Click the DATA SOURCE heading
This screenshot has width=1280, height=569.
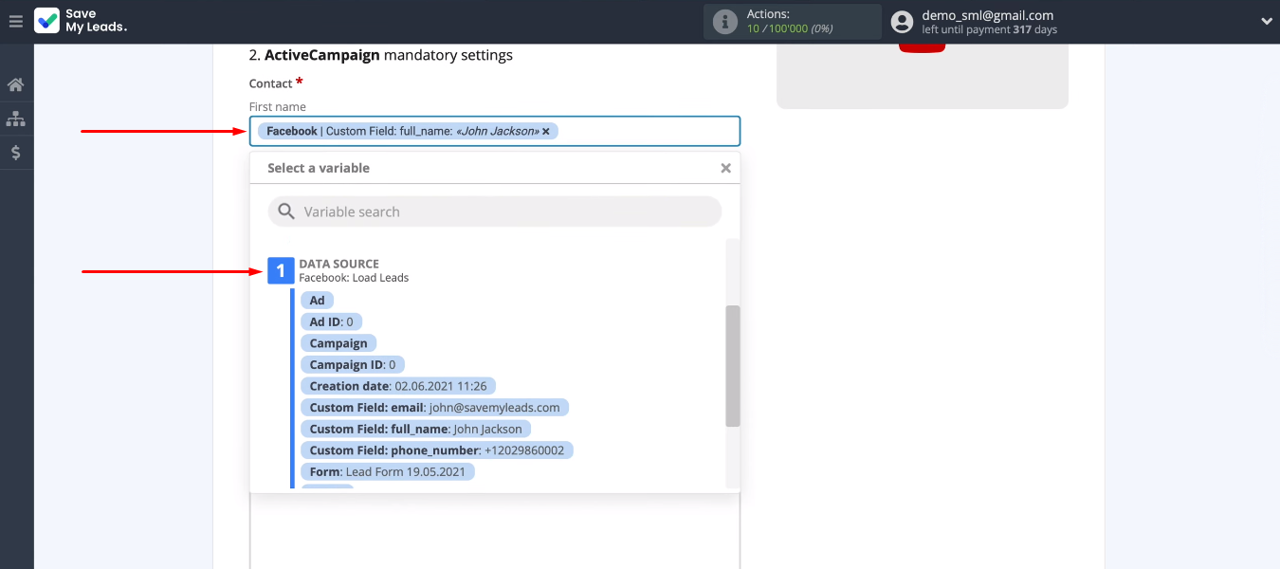click(338, 264)
